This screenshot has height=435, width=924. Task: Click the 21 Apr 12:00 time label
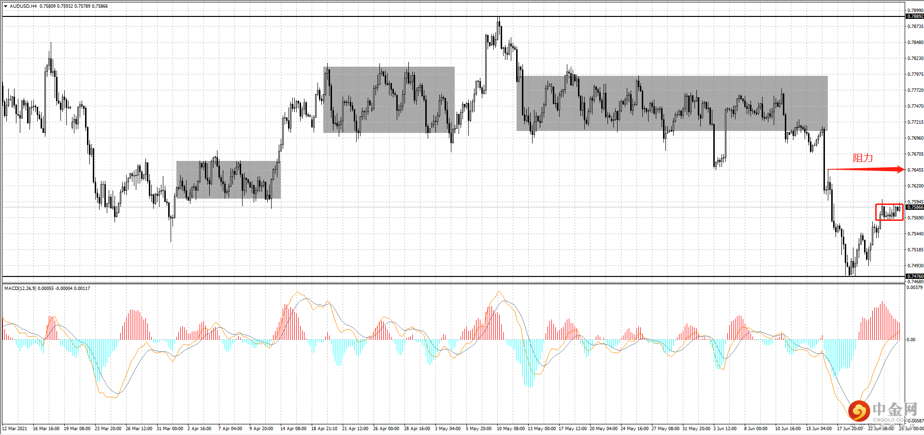click(x=355, y=429)
